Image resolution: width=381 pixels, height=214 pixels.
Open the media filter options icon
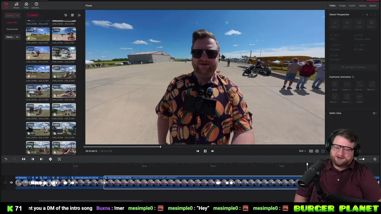[66, 15]
